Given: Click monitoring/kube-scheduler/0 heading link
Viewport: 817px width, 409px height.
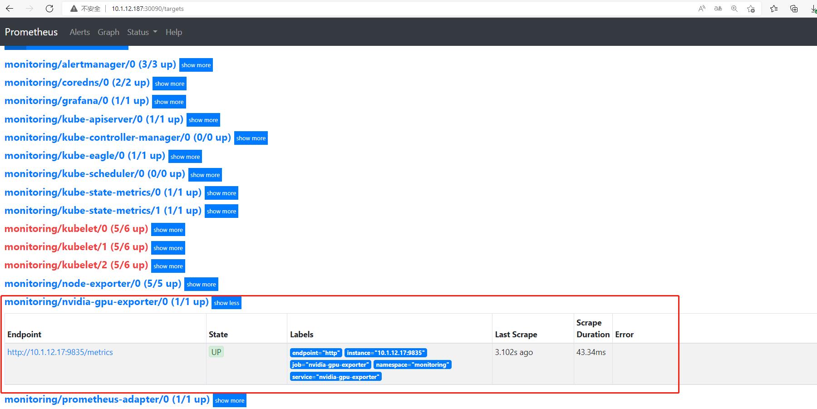Looking at the screenshot, I should [x=95, y=174].
